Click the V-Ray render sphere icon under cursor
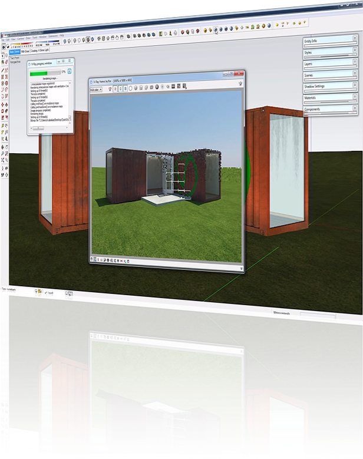This screenshot has width=363, height=459. click(x=216, y=28)
